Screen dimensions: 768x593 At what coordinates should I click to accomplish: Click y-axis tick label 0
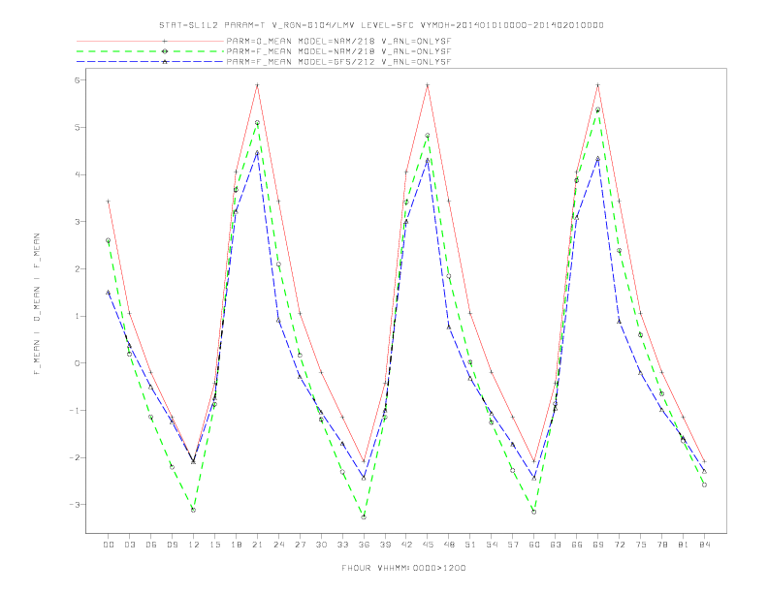click(77, 363)
